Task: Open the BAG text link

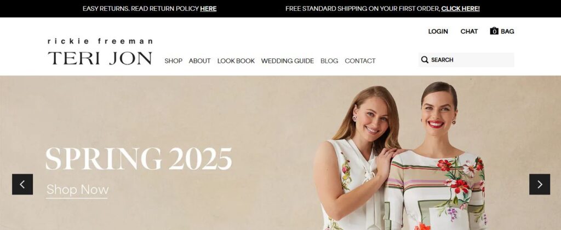Action: pos(507,31)
